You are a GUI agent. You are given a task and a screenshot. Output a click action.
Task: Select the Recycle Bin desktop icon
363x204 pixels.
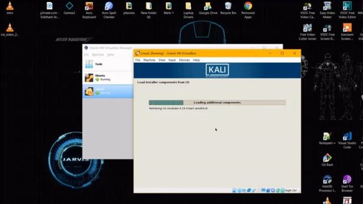[x=228, y=8]
